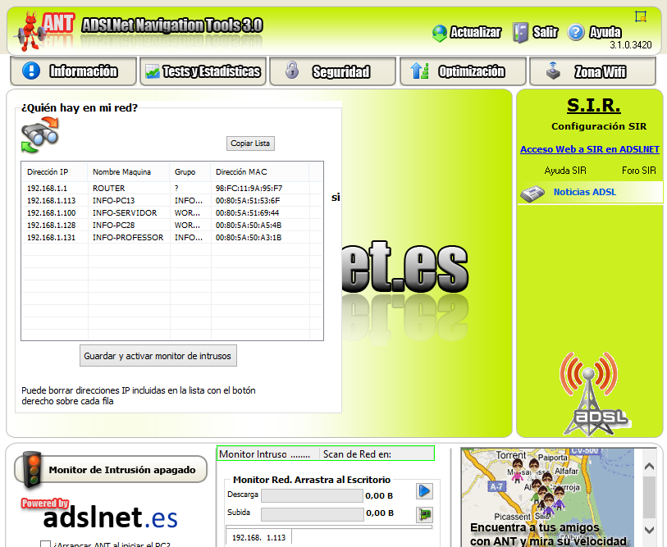Sort by Dirección MAC column header
667x547 pixels.
point(259,172)
